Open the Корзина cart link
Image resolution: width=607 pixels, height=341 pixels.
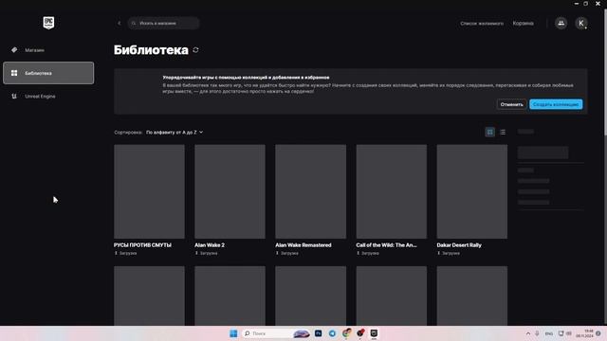coord(523,23)
